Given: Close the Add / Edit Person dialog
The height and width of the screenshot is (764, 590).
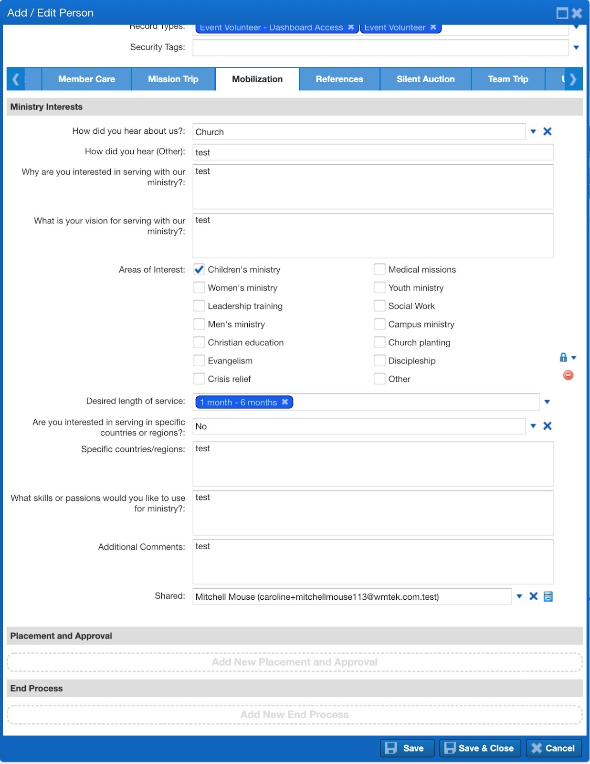Looking at the screenshot, I should click(577, 13).
